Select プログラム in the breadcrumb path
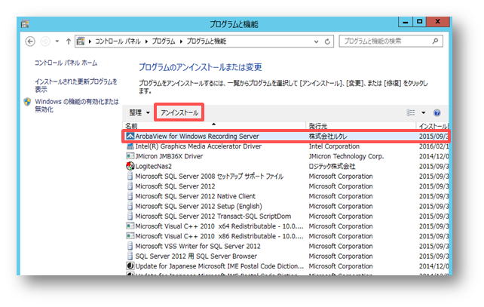This screenshot has width=484, height=307. tap(164, 41)
